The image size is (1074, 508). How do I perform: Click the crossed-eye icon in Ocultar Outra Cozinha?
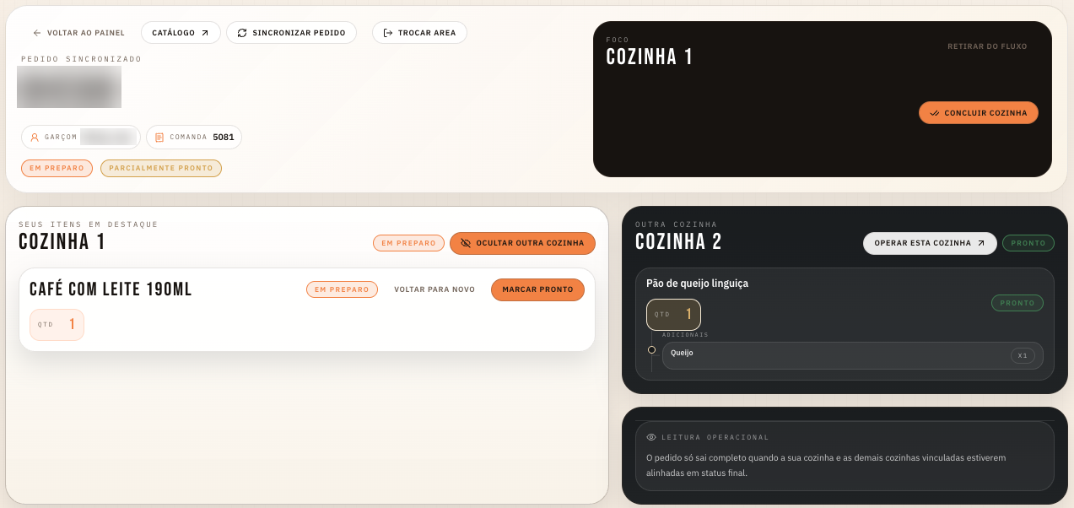point(466,243)
